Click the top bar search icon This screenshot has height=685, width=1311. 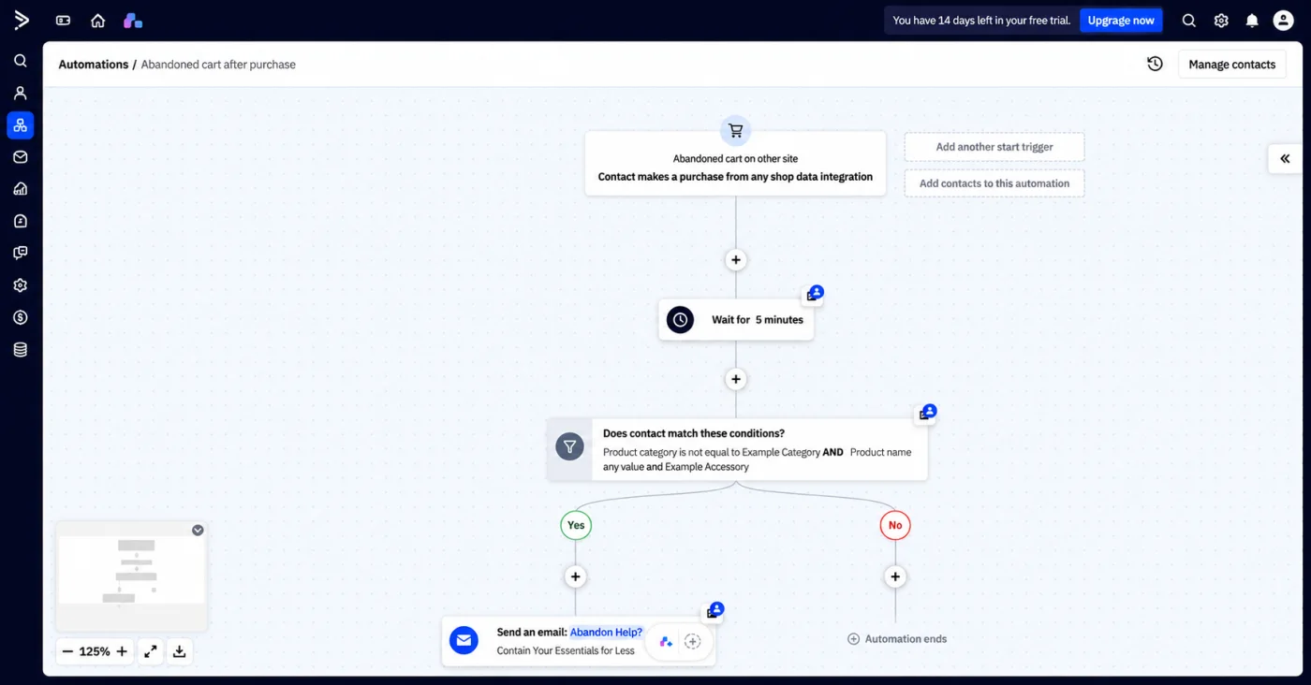pyautogui.click(x=1188, y=21)
